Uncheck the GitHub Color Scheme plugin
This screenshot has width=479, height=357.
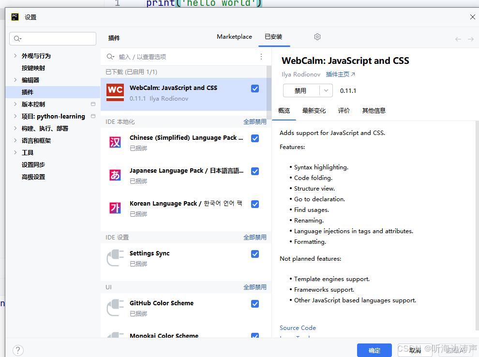(x=255, y=304)
